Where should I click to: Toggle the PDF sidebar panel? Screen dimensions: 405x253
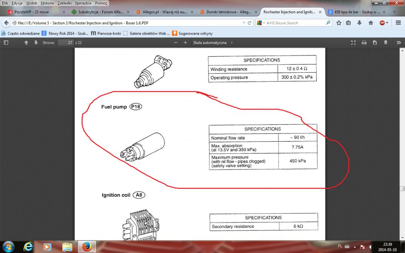(x=6, y=43)
